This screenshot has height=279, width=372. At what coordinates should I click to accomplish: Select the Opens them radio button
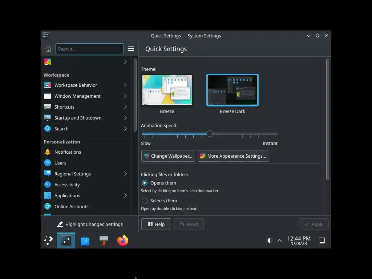(145, 183)
